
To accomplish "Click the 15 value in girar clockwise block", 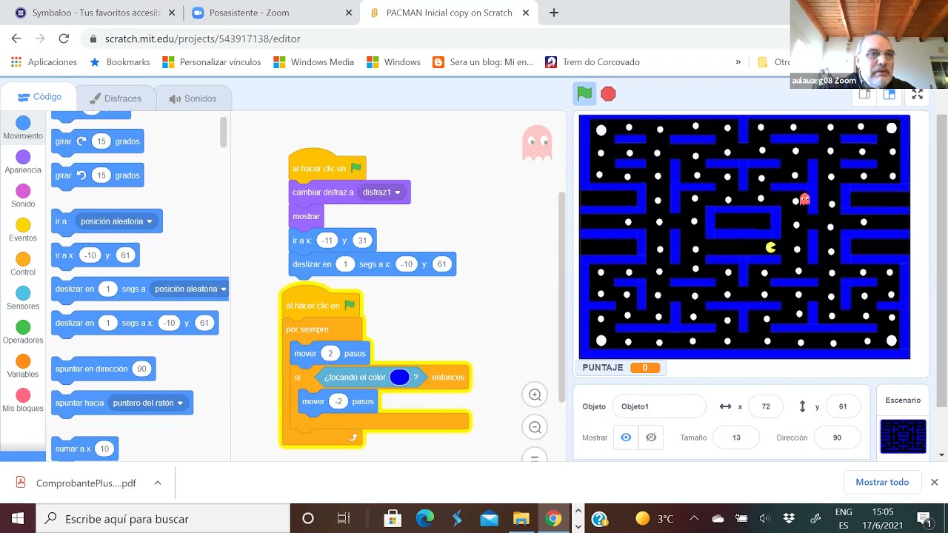I will tap(101, 141).
